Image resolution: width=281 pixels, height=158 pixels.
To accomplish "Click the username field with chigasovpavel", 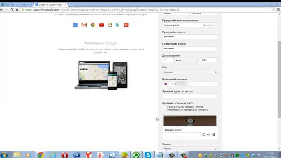I will 190,25.
